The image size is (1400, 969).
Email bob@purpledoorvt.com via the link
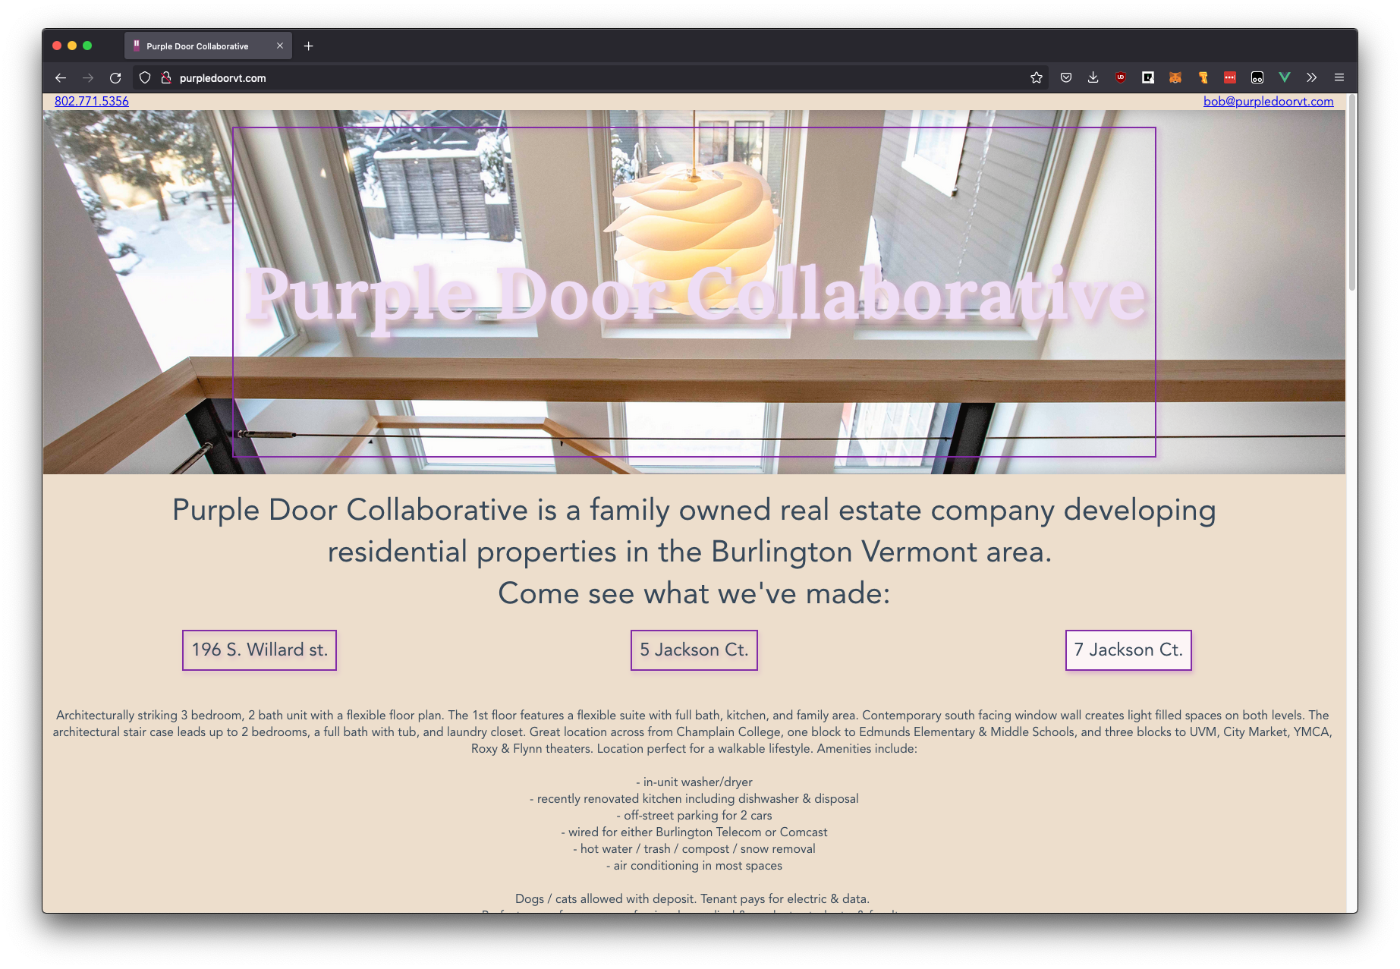coord(1268,101)
